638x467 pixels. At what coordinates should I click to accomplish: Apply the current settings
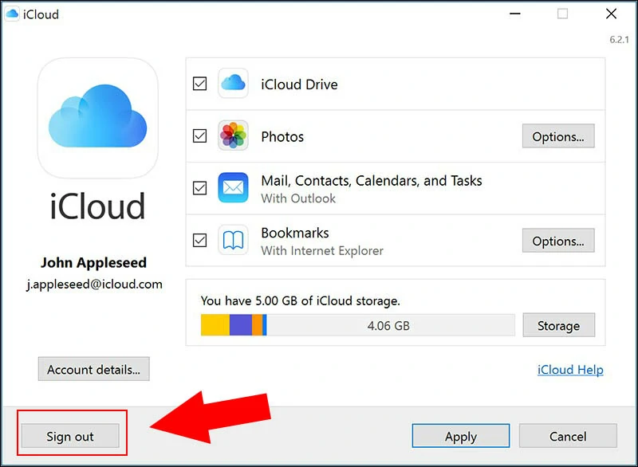(x=461, y=436)
